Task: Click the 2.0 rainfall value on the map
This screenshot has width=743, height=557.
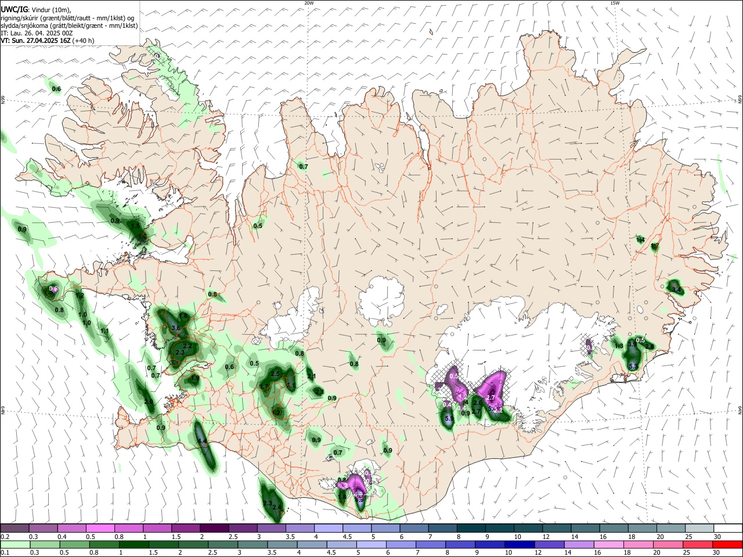Action: click(149, 402)
